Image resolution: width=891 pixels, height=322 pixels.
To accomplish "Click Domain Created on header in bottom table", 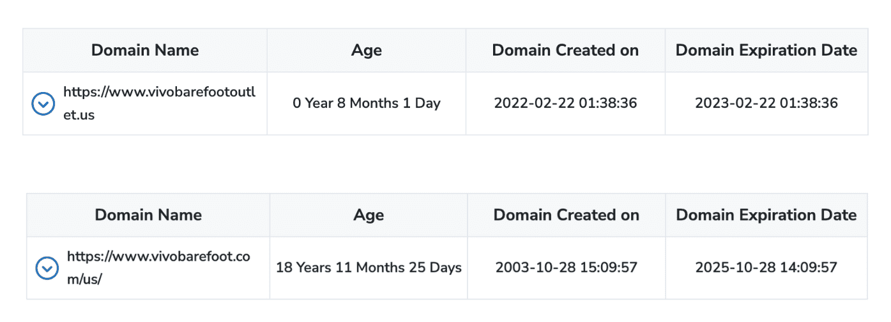I will (x=567, y=215).
